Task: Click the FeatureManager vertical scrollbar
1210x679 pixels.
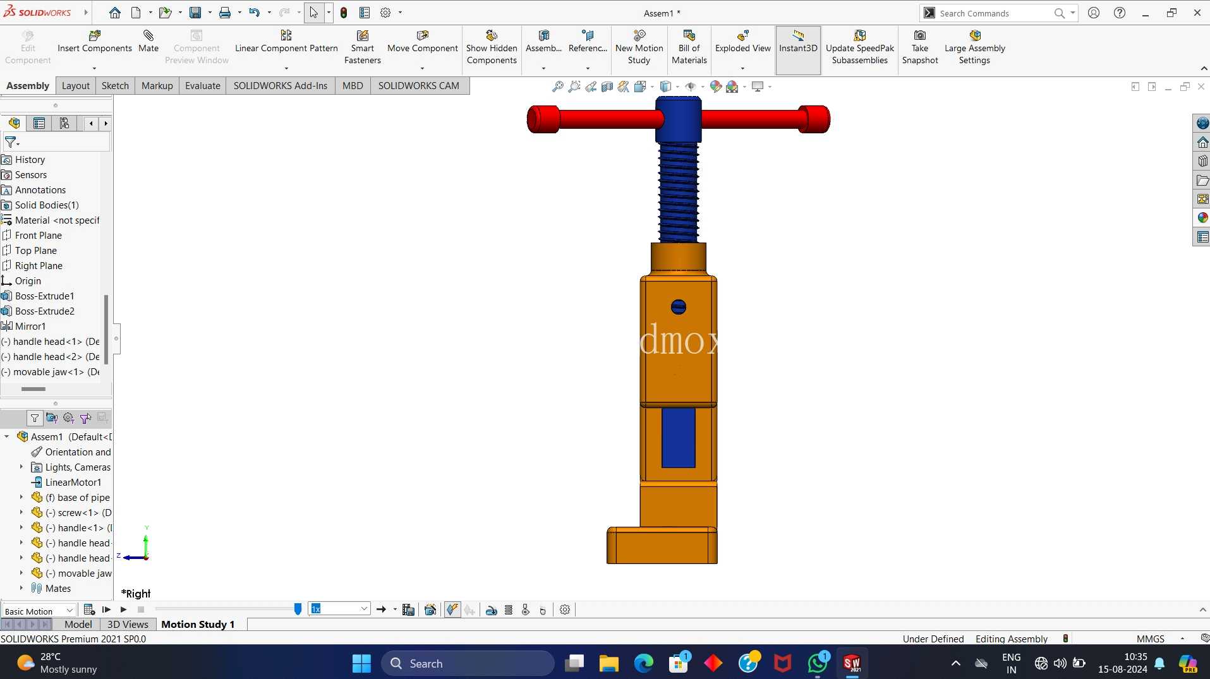Action: 106,330
